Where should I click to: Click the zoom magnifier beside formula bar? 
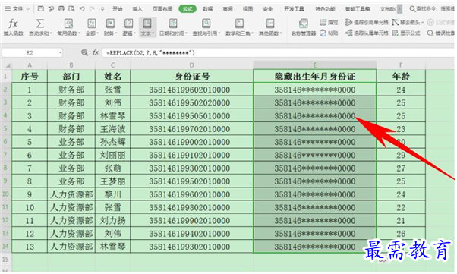(84, 52)
